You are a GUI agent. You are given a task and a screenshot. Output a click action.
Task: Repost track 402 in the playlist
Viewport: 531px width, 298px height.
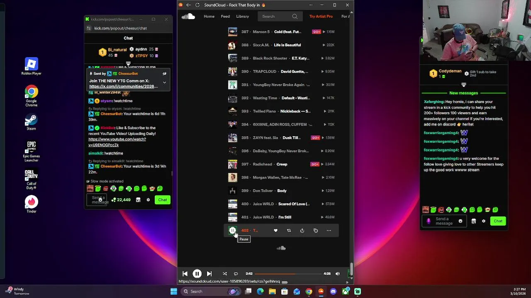pyautogui.click(x=289, y=231)
